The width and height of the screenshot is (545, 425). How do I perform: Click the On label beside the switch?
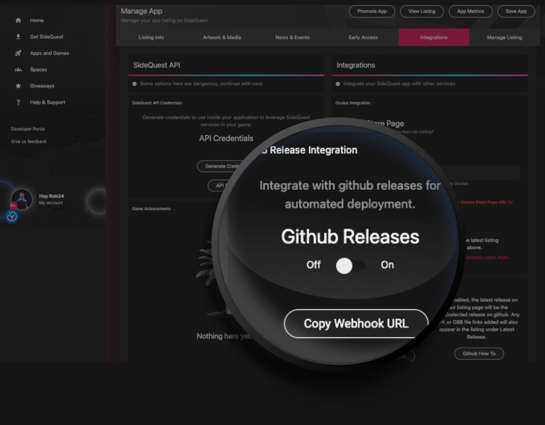coord(387,265)
